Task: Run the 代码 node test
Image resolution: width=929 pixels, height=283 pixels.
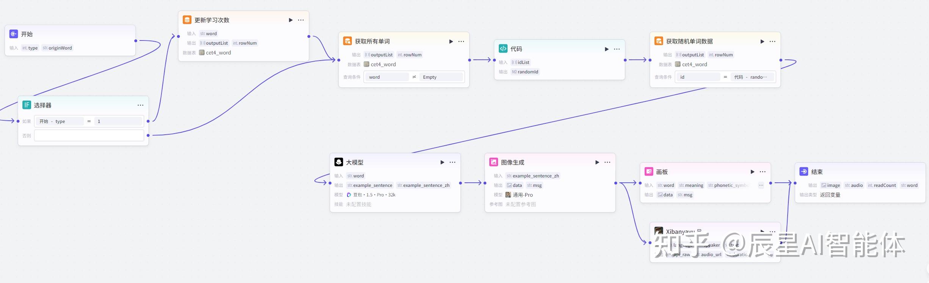Action: pos(606,49)
